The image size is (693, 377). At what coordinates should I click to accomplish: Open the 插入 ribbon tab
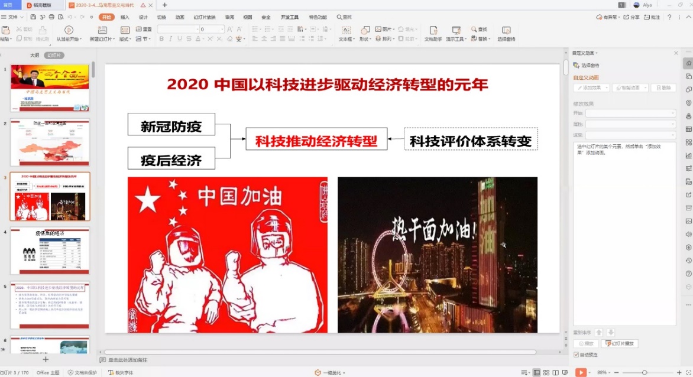point(125,17)
